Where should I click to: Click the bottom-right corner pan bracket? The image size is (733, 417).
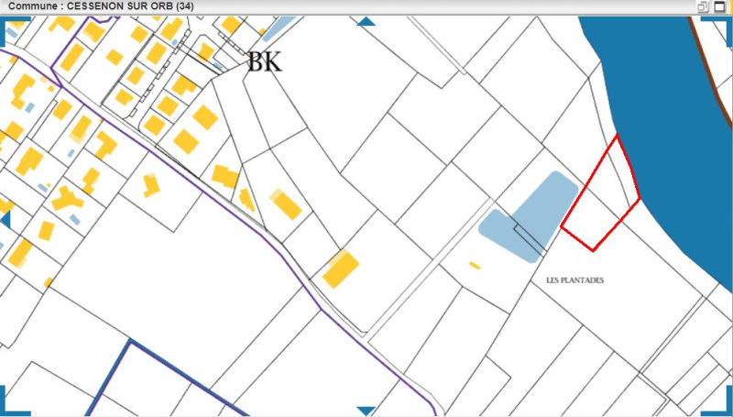coord(726,409)
